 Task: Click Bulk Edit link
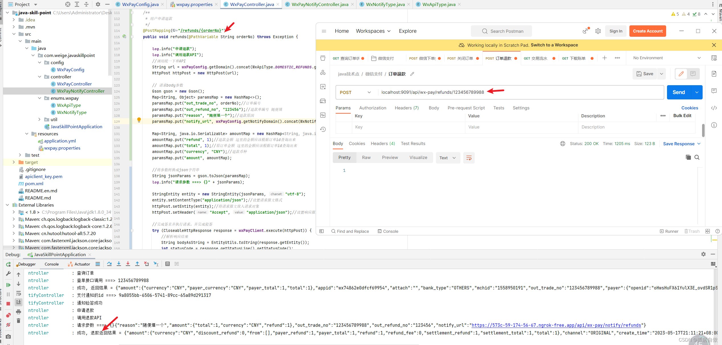point(682,116)
